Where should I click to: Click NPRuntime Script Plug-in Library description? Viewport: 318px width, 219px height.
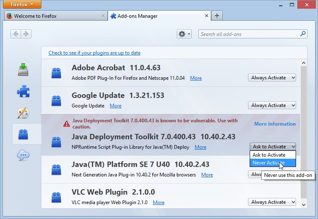130,147
